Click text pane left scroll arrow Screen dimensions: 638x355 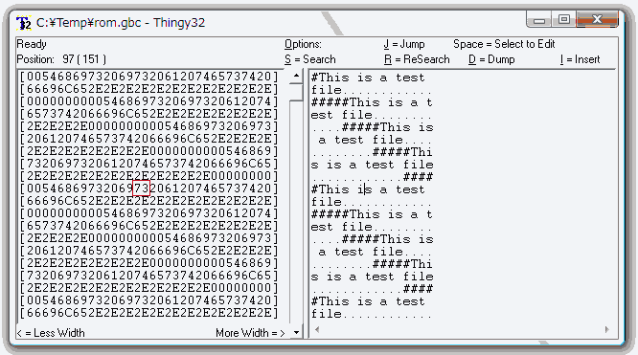[317, 330]
